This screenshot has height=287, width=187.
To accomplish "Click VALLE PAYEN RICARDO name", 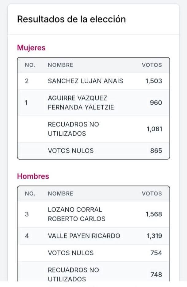I will tap(84, 236).
